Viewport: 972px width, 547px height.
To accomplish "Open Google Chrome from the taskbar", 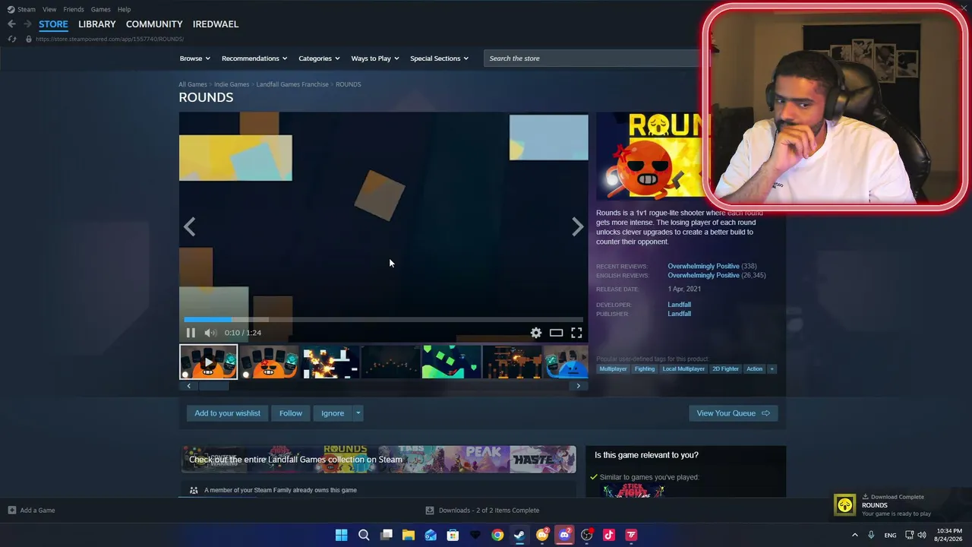I will [x=497, y=535].
